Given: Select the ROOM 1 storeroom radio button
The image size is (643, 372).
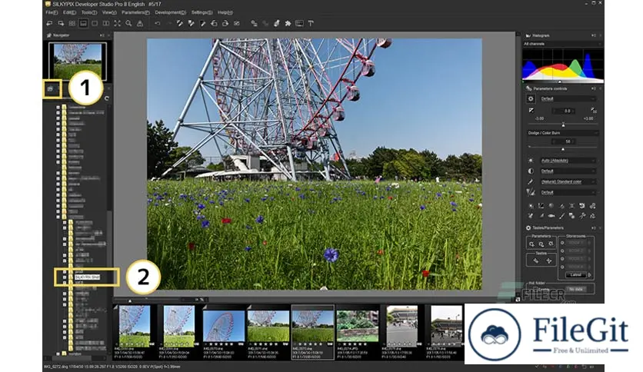Looking at the screenshot, I should tap(562, 243).
